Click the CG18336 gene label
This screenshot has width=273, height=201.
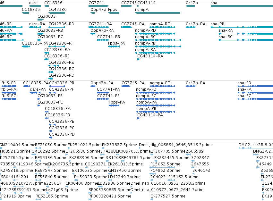(x=53, y=3)
